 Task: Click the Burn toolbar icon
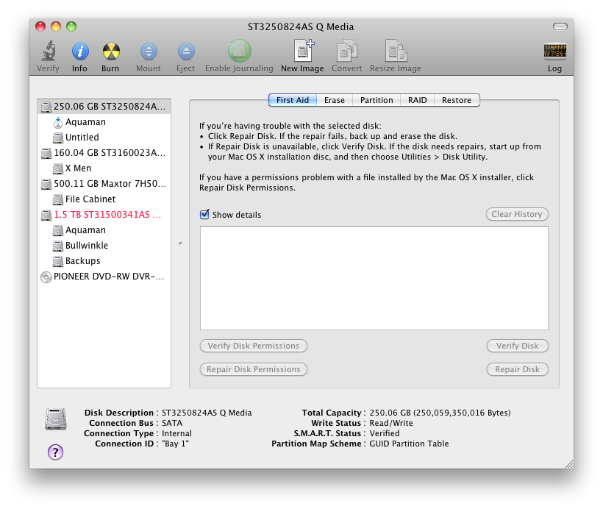[x=111, y=51]
